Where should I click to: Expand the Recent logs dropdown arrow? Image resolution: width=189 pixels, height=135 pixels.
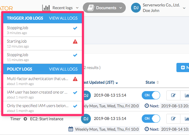(x=77, y=8)
